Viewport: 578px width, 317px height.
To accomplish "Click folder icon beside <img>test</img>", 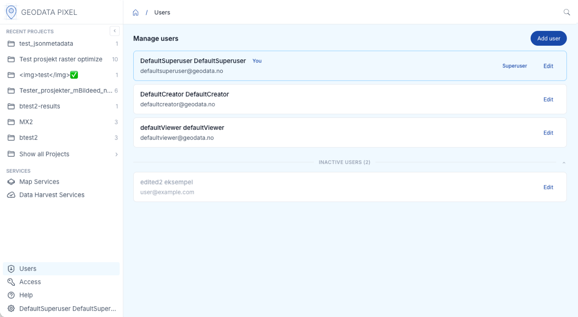I will click(11, 75).
